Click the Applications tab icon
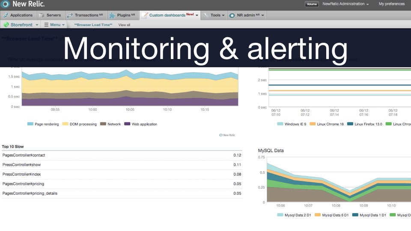The image size is (411, 231). pos(6,15)
